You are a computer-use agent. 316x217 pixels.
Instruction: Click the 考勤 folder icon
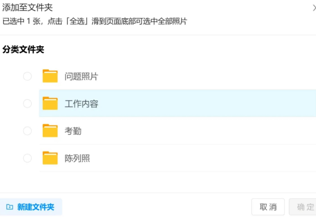coord(50,131)
